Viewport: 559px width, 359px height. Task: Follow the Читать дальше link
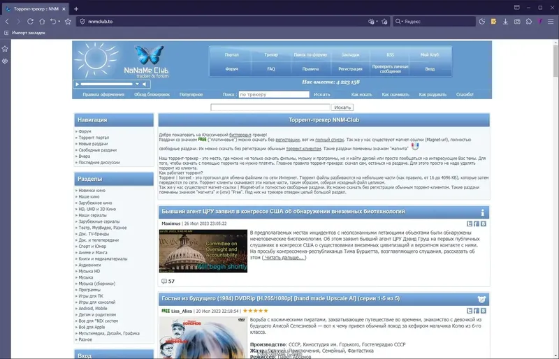pyautogui.click(x=284, y=258)
